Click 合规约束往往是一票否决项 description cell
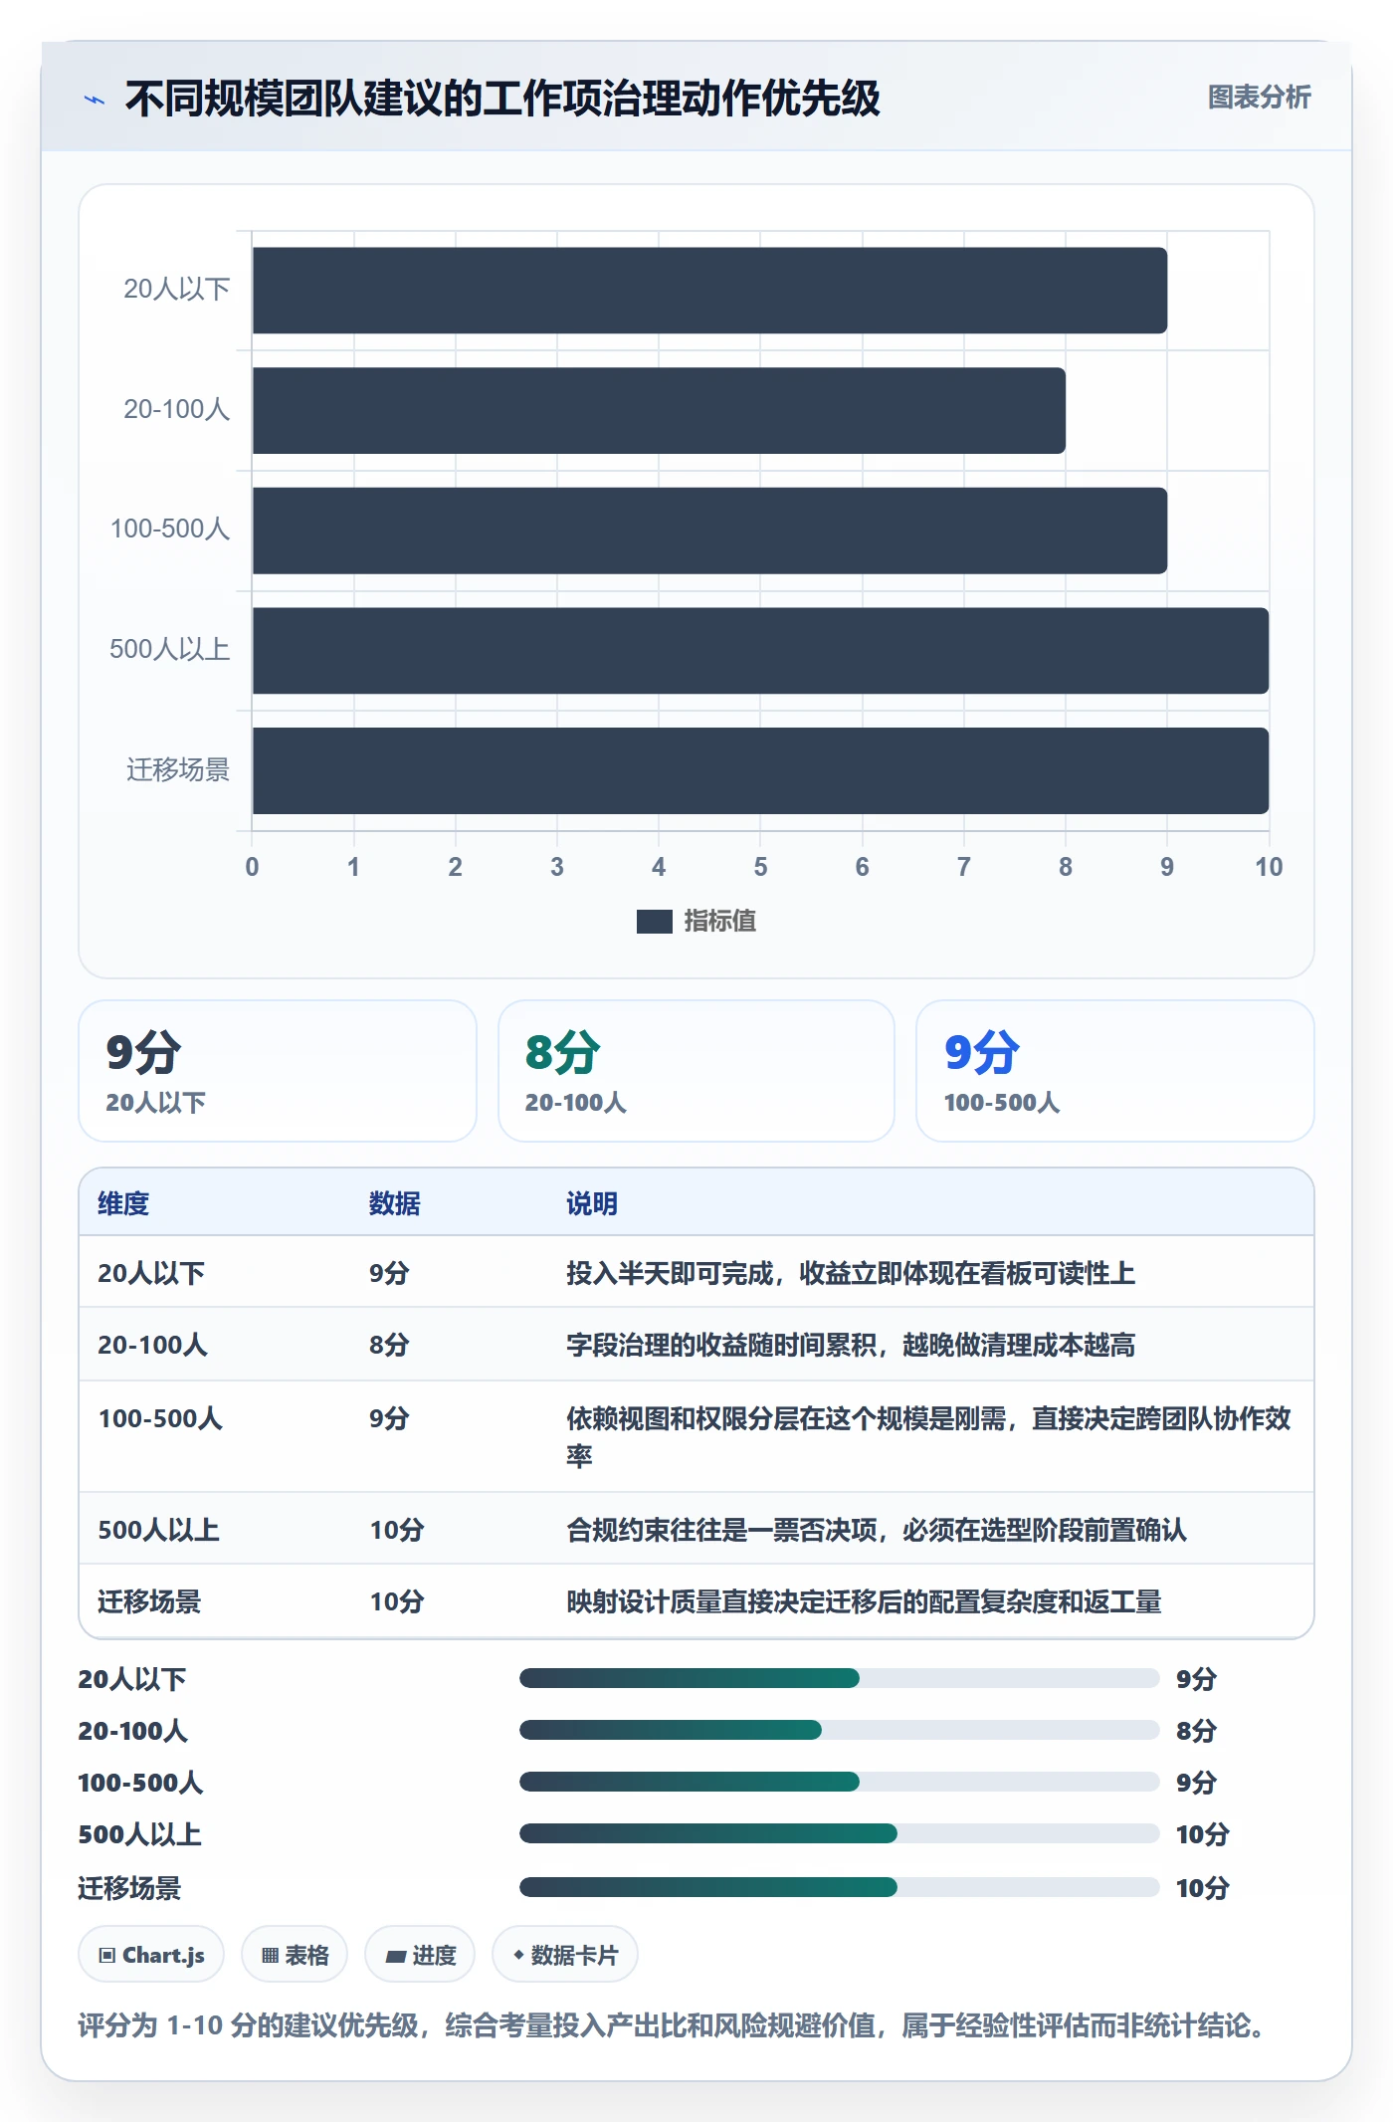 877,1530
